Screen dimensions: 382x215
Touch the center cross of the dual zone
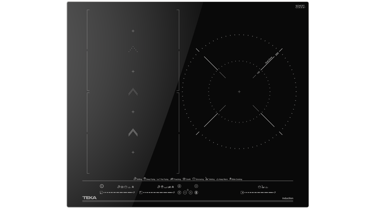[x=239, y=92]
